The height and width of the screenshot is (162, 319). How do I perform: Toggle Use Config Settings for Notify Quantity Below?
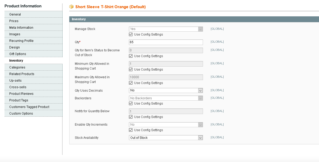tap(131, 117)
